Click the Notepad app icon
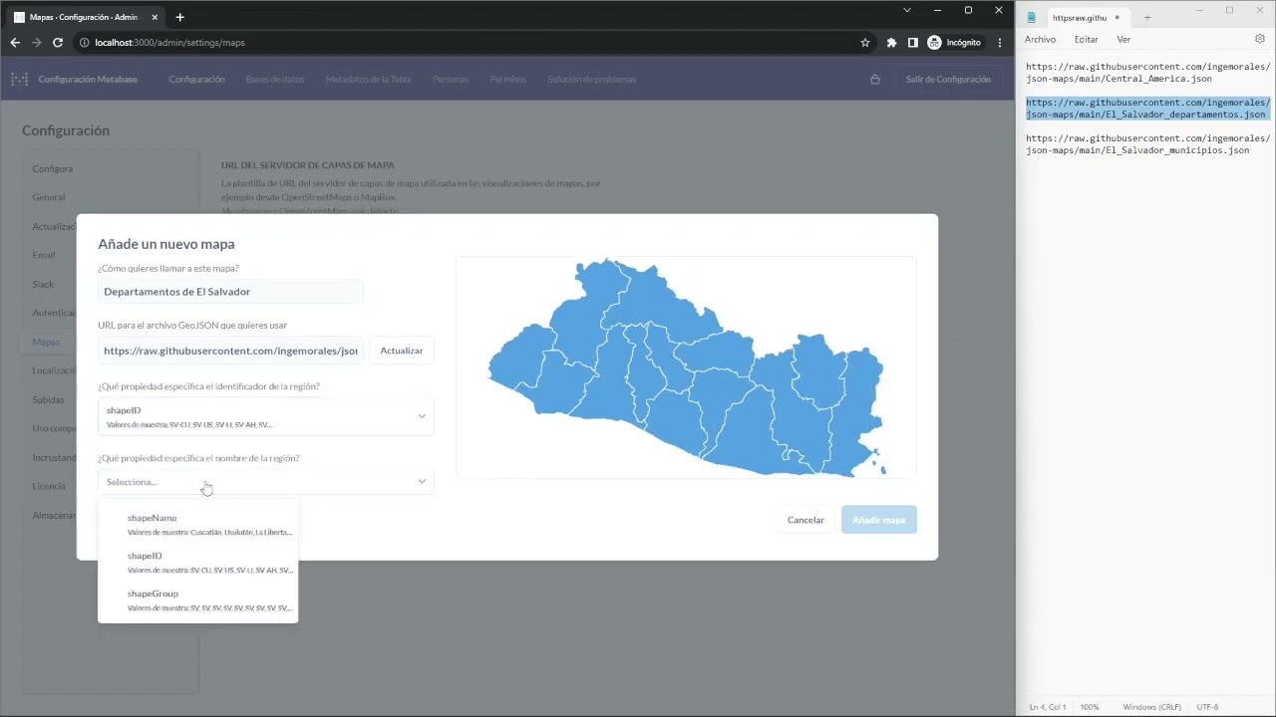 click(x=1032, y=17)
